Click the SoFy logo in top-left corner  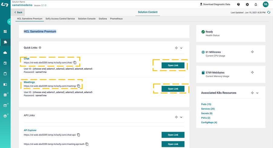(x=5, y=4)
